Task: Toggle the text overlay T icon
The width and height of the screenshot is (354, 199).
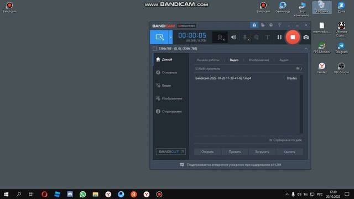Action: coord(268,37)
